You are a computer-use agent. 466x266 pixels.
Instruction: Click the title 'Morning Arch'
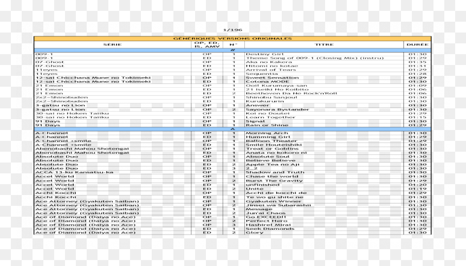tap(267, 133)
